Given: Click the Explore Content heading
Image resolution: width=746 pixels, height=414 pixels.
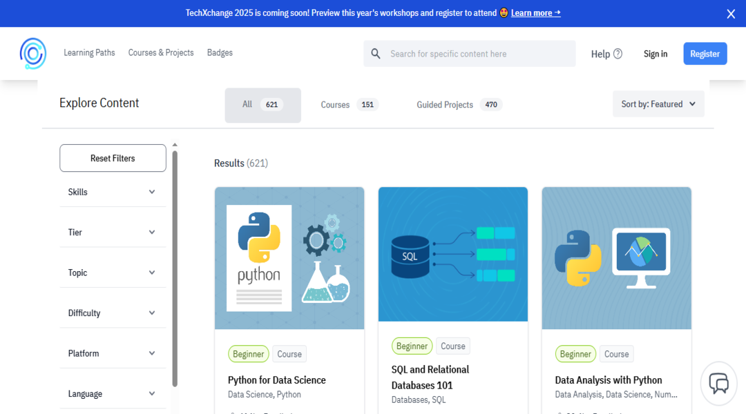Looking at the screenshot, I should (x=99, y=103).
